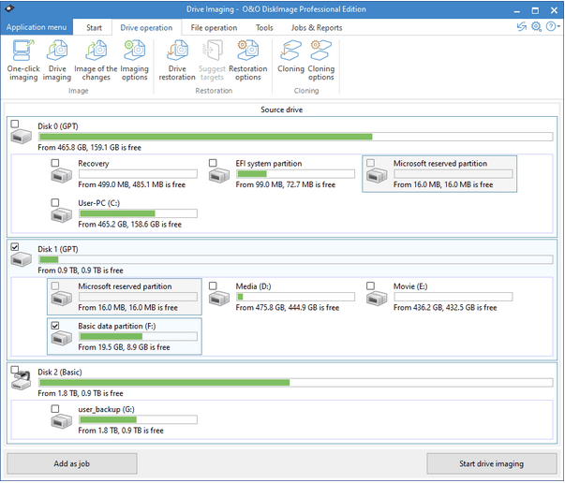Click the Movie (E:) drive icon

click(377, 299)
